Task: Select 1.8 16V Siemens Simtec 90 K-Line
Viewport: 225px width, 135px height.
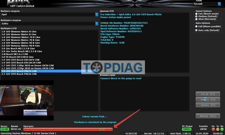Action: point(21,43)
